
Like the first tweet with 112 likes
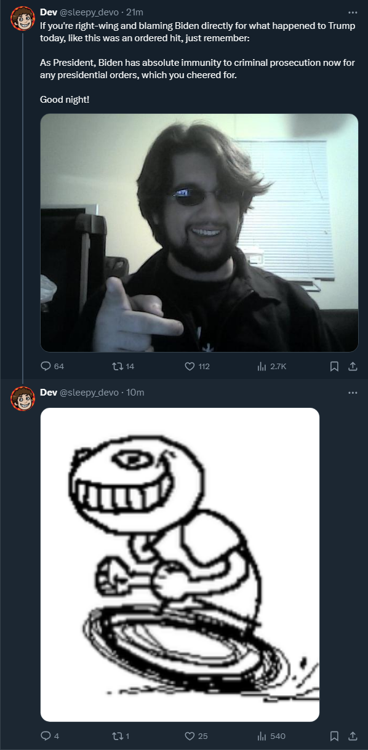click(198, 366)
